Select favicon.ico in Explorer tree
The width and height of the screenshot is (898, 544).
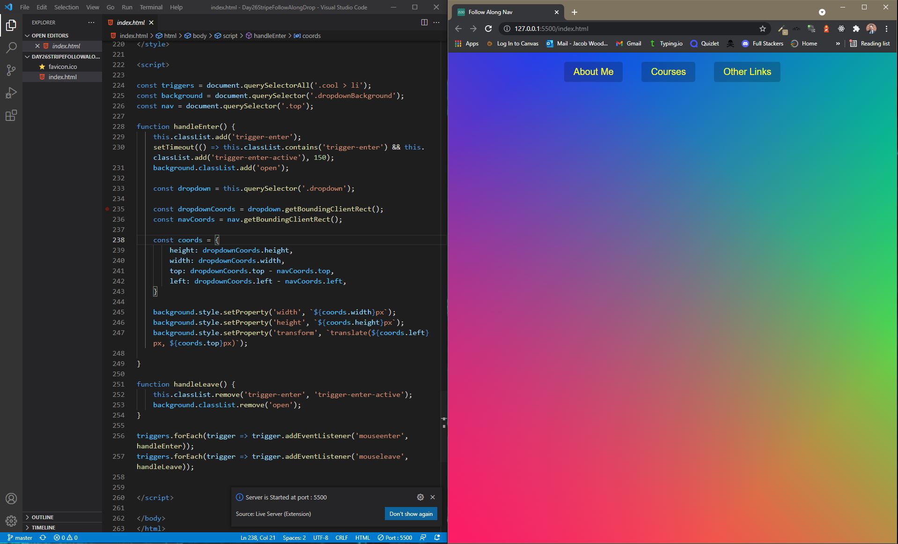pos(63,67)
